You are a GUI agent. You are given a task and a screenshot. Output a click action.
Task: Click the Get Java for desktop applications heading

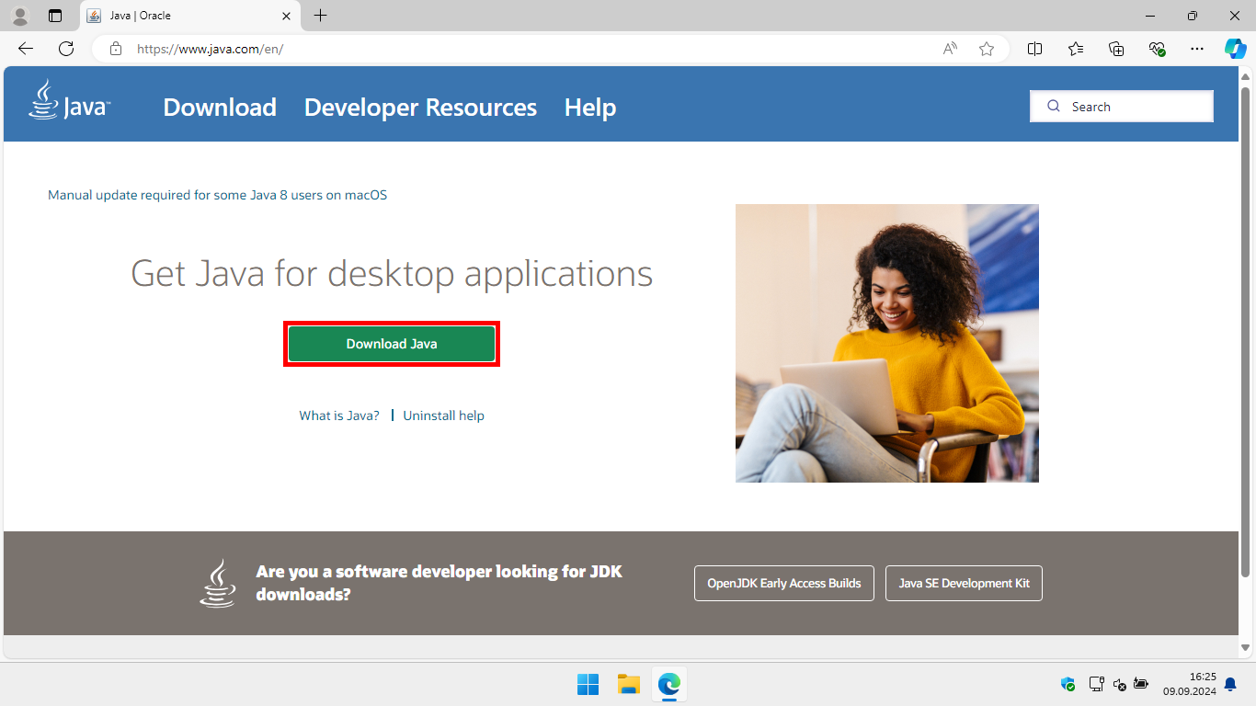click(392, 273)
